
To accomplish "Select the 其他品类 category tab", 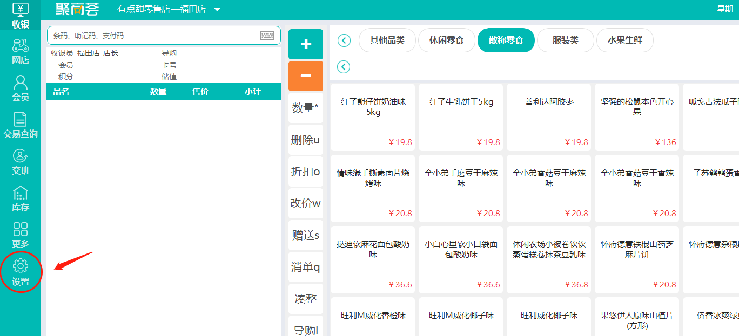I will coord(387,40).
